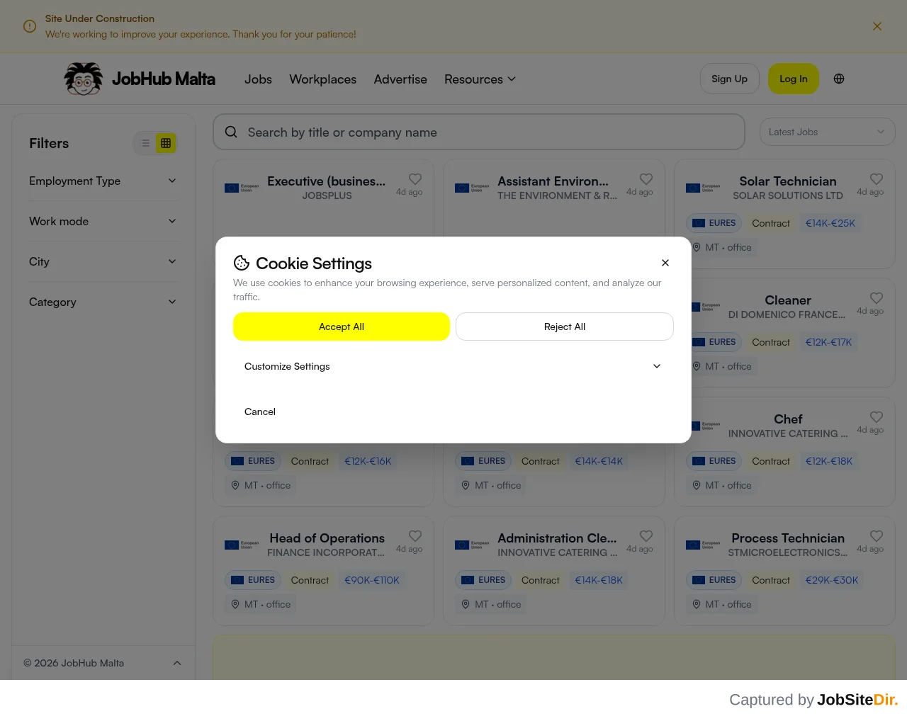Open the Resources menu

tap(480, 79)
